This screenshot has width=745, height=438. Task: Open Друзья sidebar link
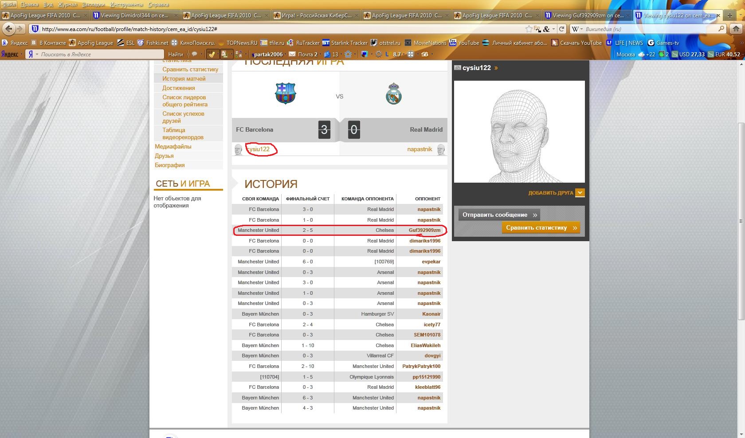tap(164, 156)
